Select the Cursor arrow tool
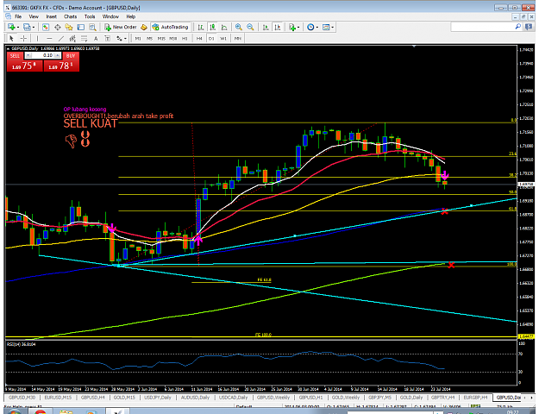 click(x=11, y=38)
